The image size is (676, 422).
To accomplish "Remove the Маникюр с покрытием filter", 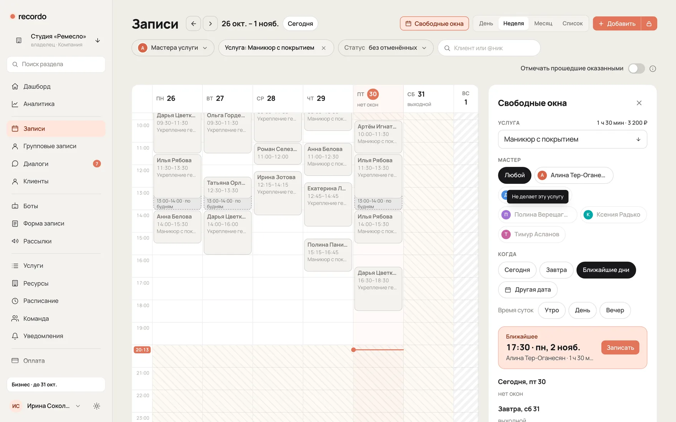I will (x=324, y=48).
